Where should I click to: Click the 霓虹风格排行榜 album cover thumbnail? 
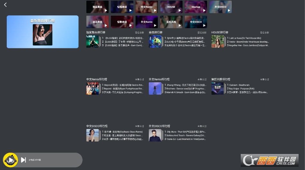[218, 88]
